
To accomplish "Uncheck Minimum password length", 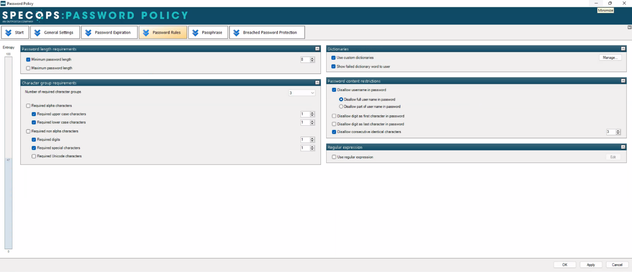I will (x=28, y=59).
